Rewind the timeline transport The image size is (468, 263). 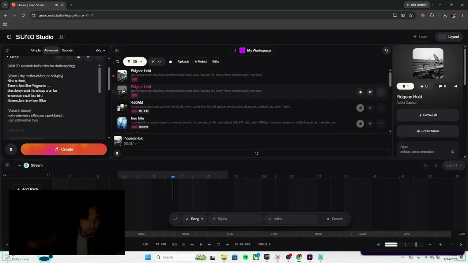192,244
